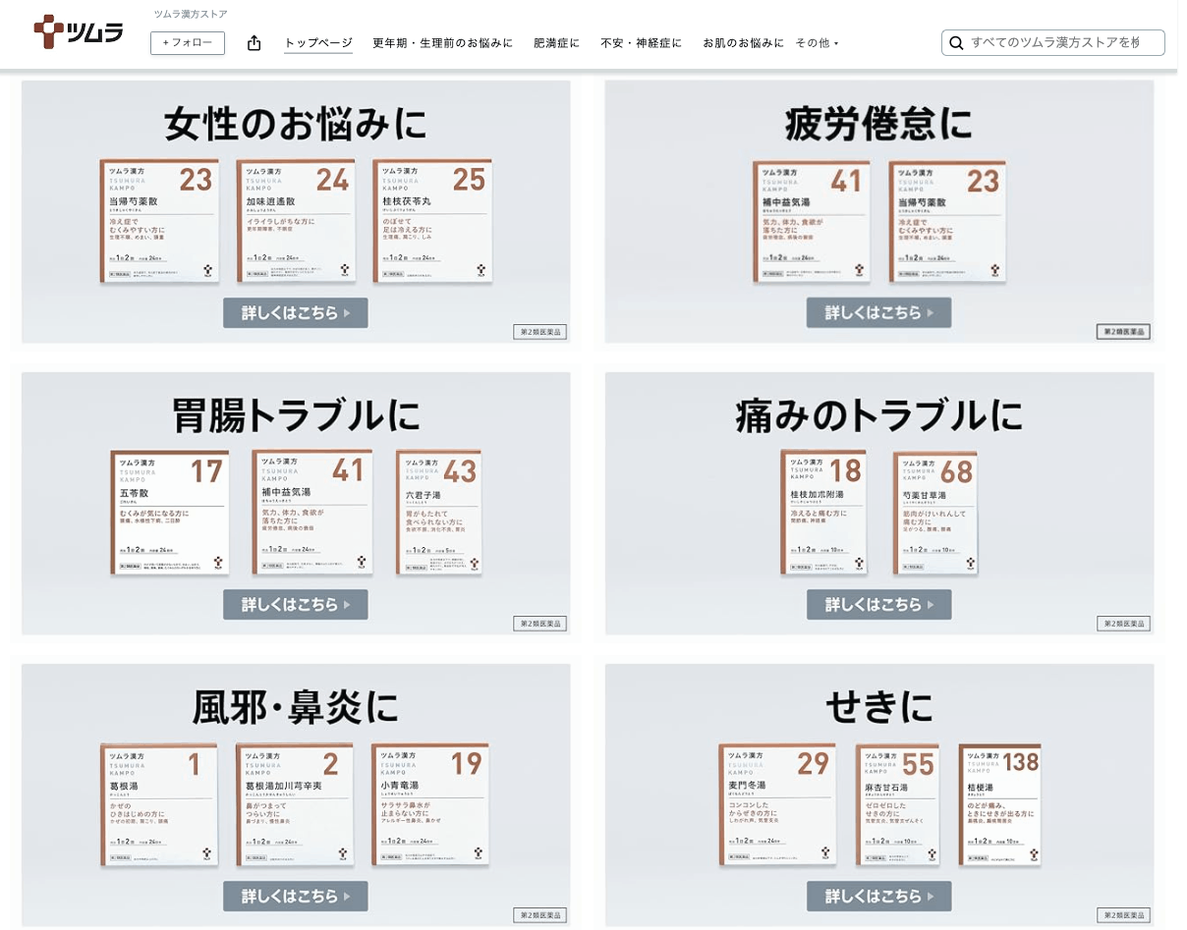The width and height of the screenshot is (1187, 930).
Task: Select product 25 桂枝茯苓丸 box
Action: pyautogui.click(x=432, y=221)
